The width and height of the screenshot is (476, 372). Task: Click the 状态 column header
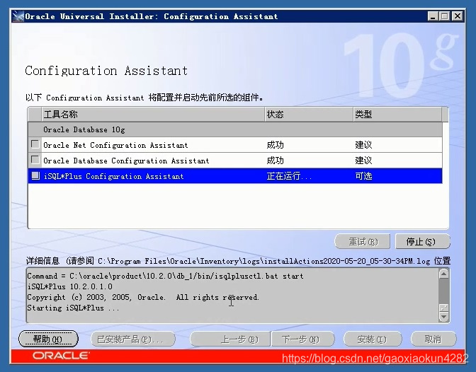(308, 115)
